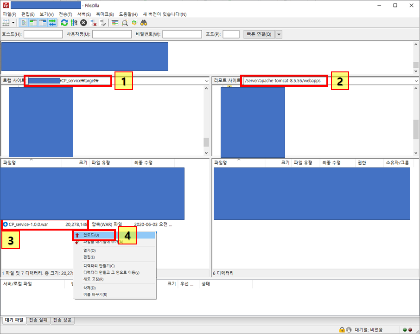Open the 전송(T) menu

65,14
